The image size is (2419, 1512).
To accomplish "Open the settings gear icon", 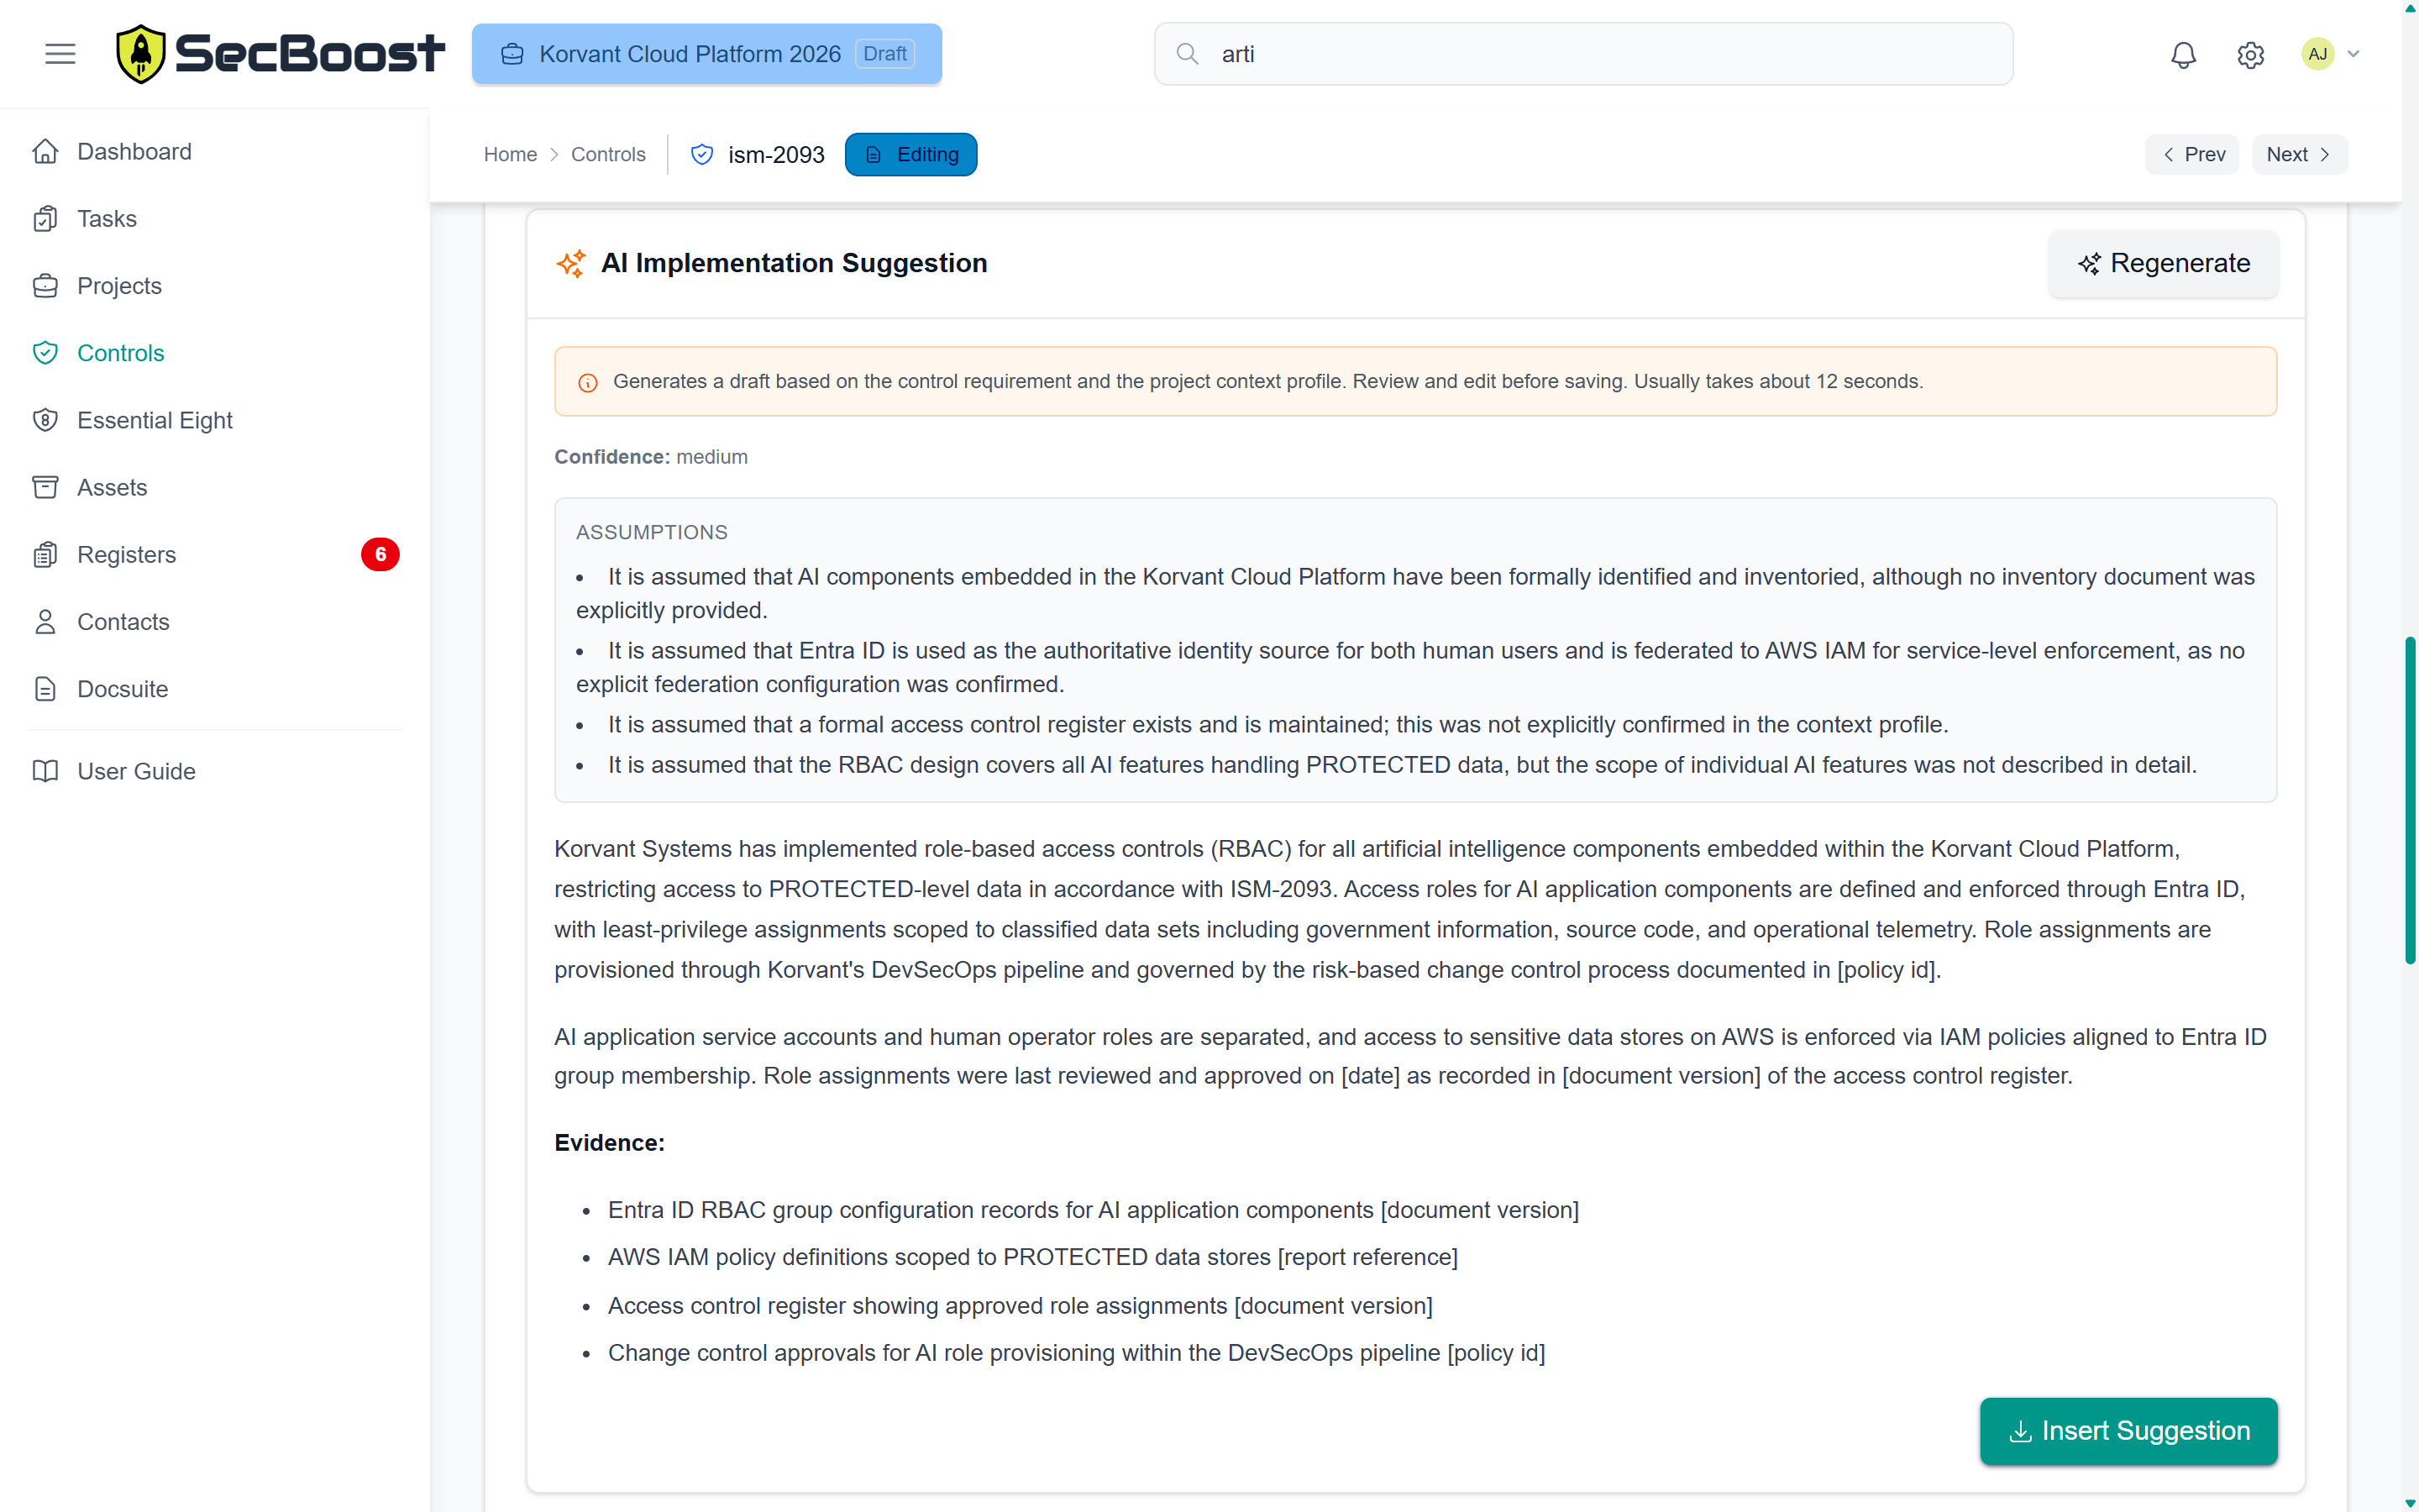I will click(x=2250, y=54).
